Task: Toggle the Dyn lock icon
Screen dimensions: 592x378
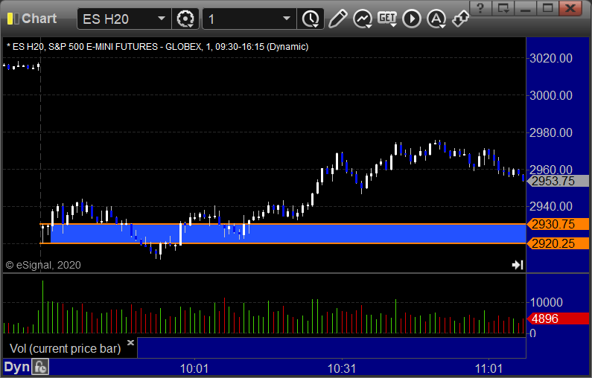Action: pos(40,367)
